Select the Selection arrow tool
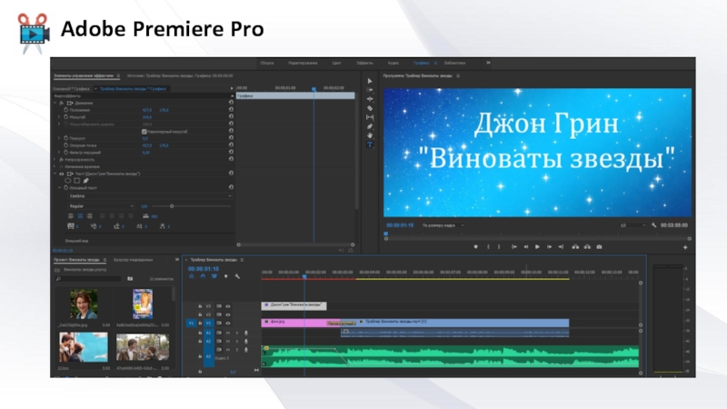The height and width of the screenshot is (409, 727). click(370, 81)
